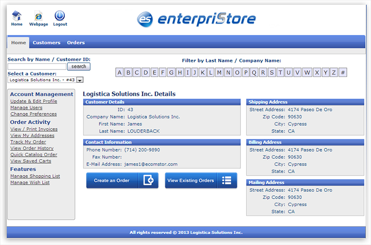Filter last names by letter R
This screenshot has width=371, height=245.
tap(263, 72)
